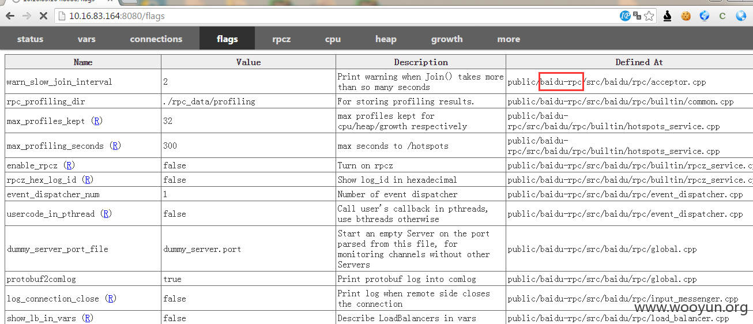Click 'For storing profiling results.' description
Image resolution: width=753 pixels, height=324 pixels.
406,101
